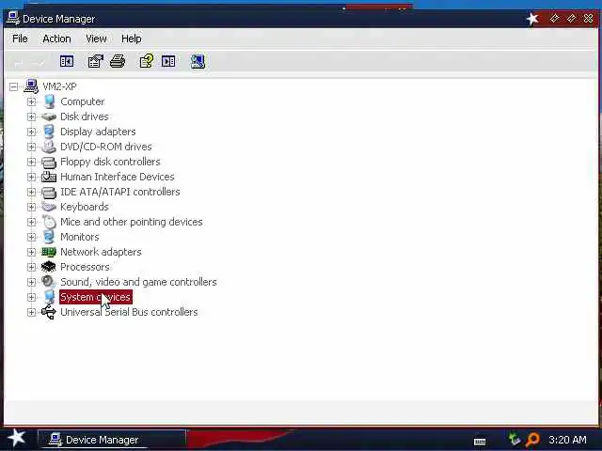This screenshot has height=451, width=602.
Task: Click the Computer category icon
Action: [x=49, y=101]
